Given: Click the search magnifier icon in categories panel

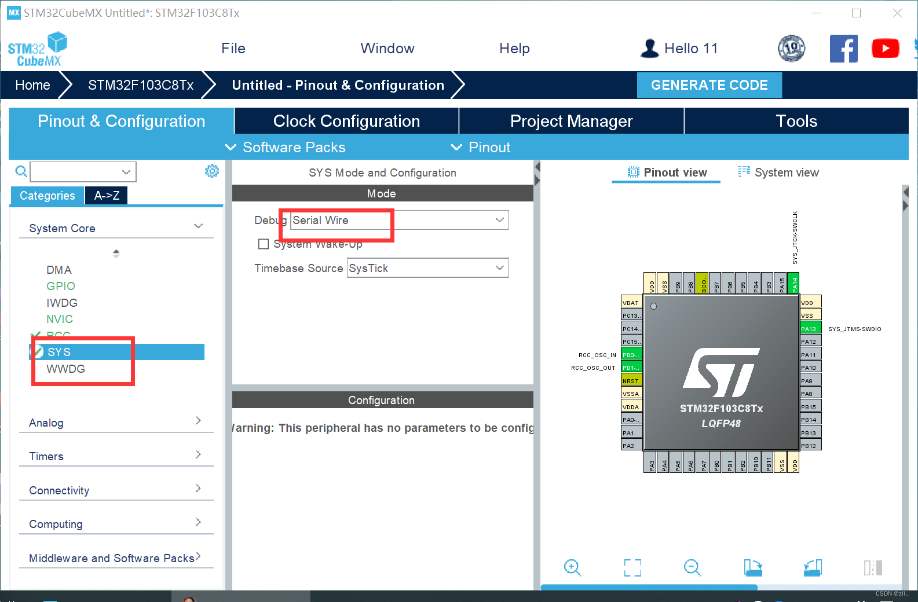Looking at the screenshot, I should pyautogui.click(x=21, y=171).
